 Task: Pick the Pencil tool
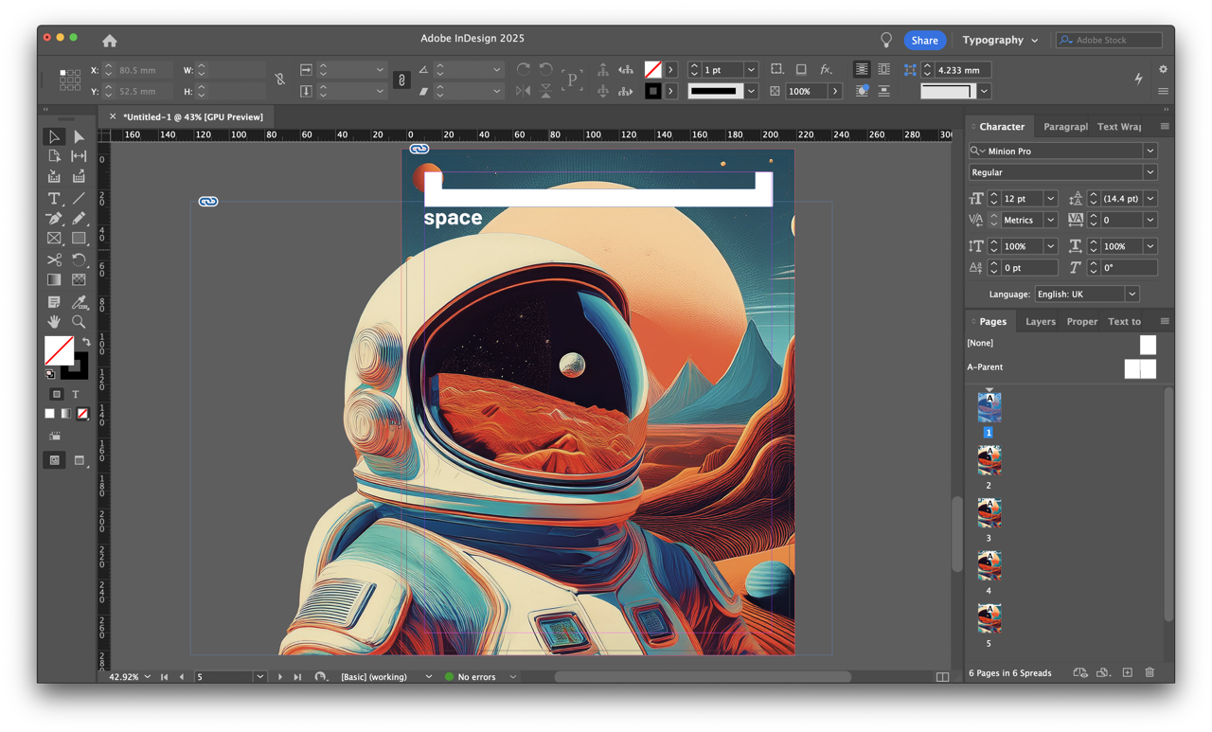point(79,219)
